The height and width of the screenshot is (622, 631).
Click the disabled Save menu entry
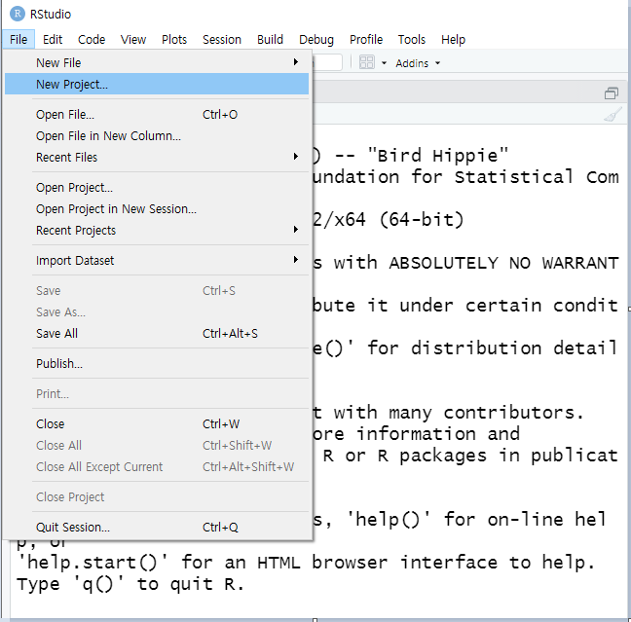pyautogui.click(x=157, y=290)
